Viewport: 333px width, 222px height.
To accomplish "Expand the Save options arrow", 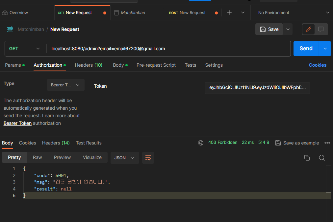I will 288,29.
